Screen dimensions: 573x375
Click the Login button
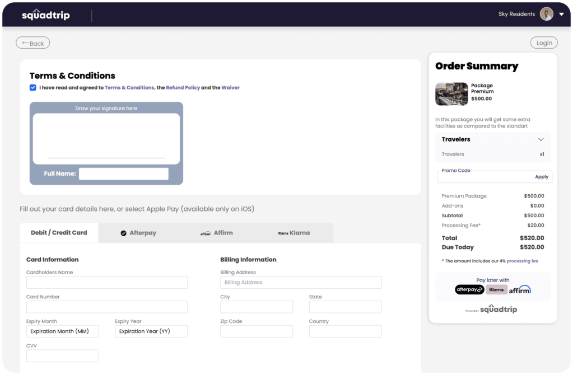click(544, 43)
